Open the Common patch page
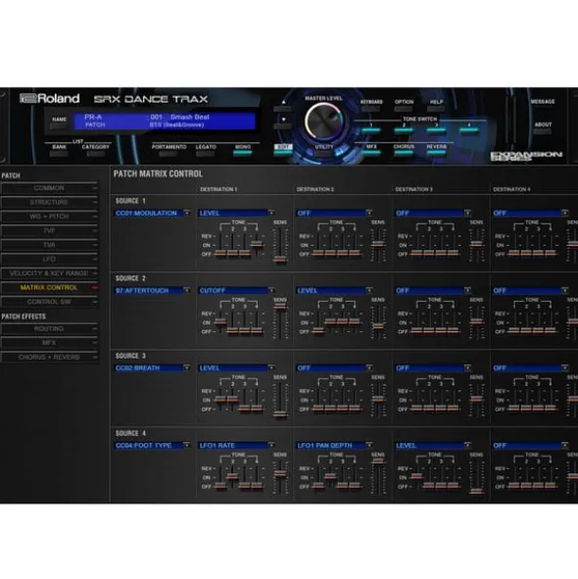 click(x=49, y=188)
